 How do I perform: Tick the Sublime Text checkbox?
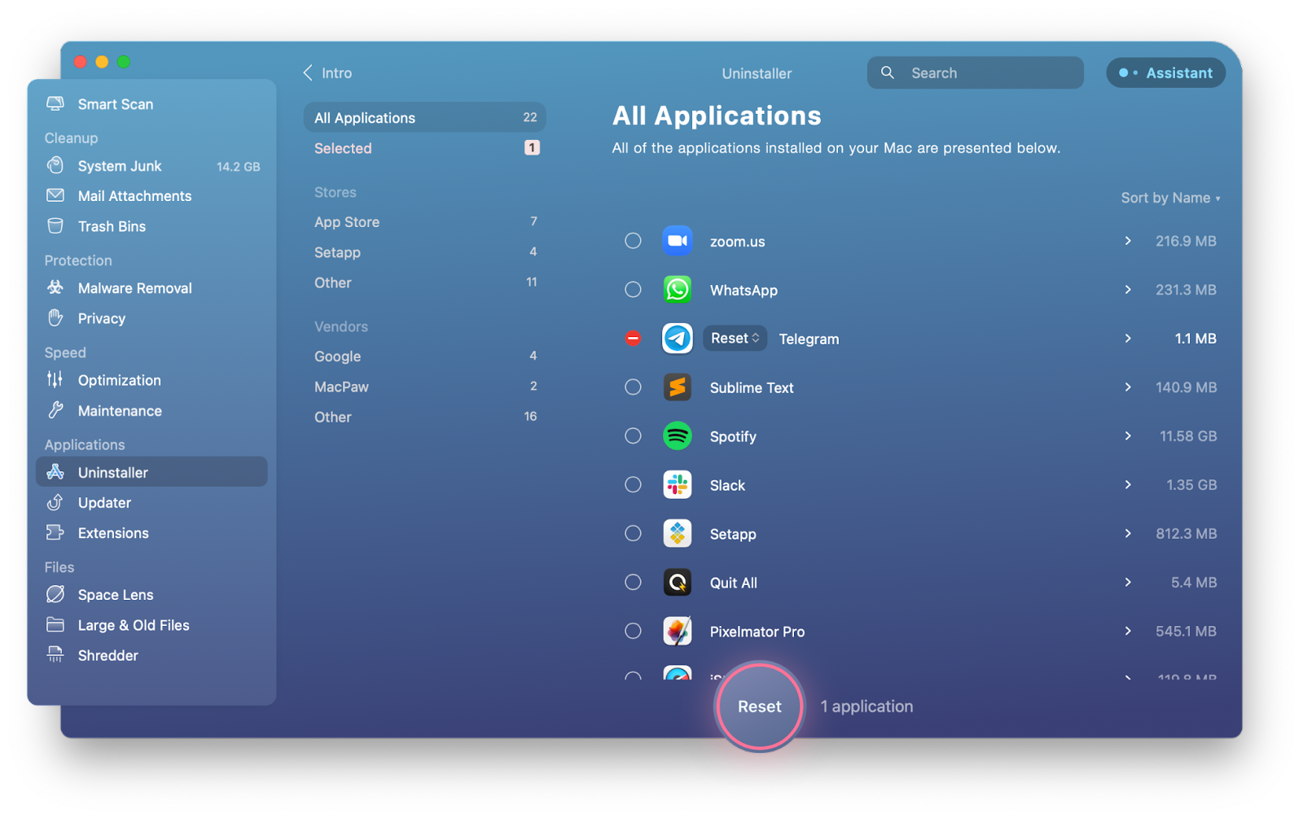pyautogui.click(x=633, y=387)
